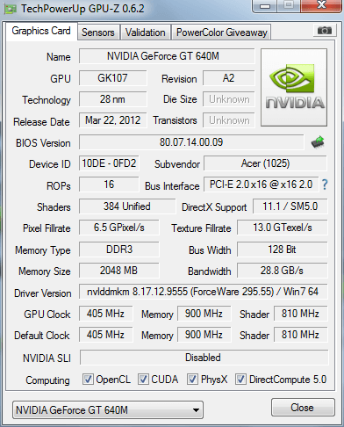Click the Technology field 28 nm
Viewport: 344px width, 427px height.
pyautogui.click(x=112, y=99)
